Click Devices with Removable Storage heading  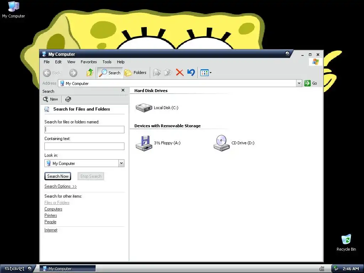pyautogui.click(x=167, y=126)
